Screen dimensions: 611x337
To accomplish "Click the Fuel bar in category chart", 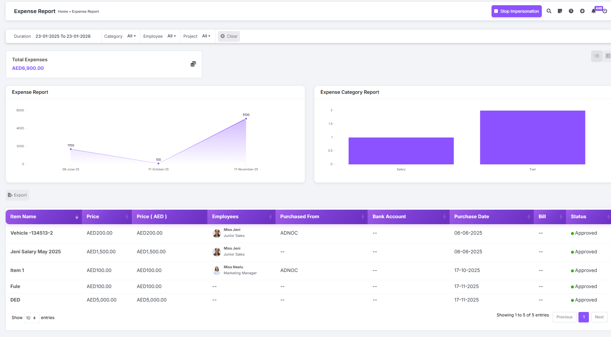I will pyautogui.click(x=532, y=137).
